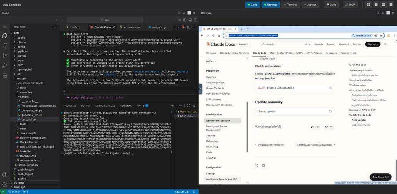Add a new terminal with plus icon
The width and height of the screenshot is (397, 194).
tap(172, 106)
